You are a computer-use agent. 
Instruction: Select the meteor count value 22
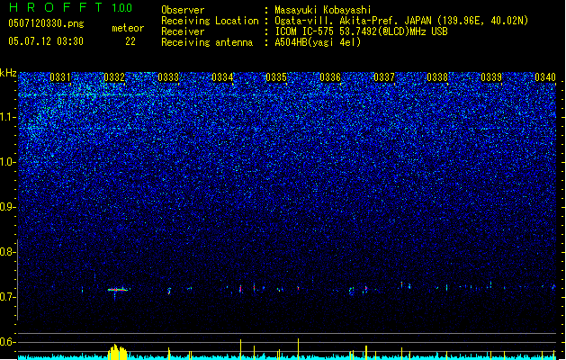pos(130,41)
